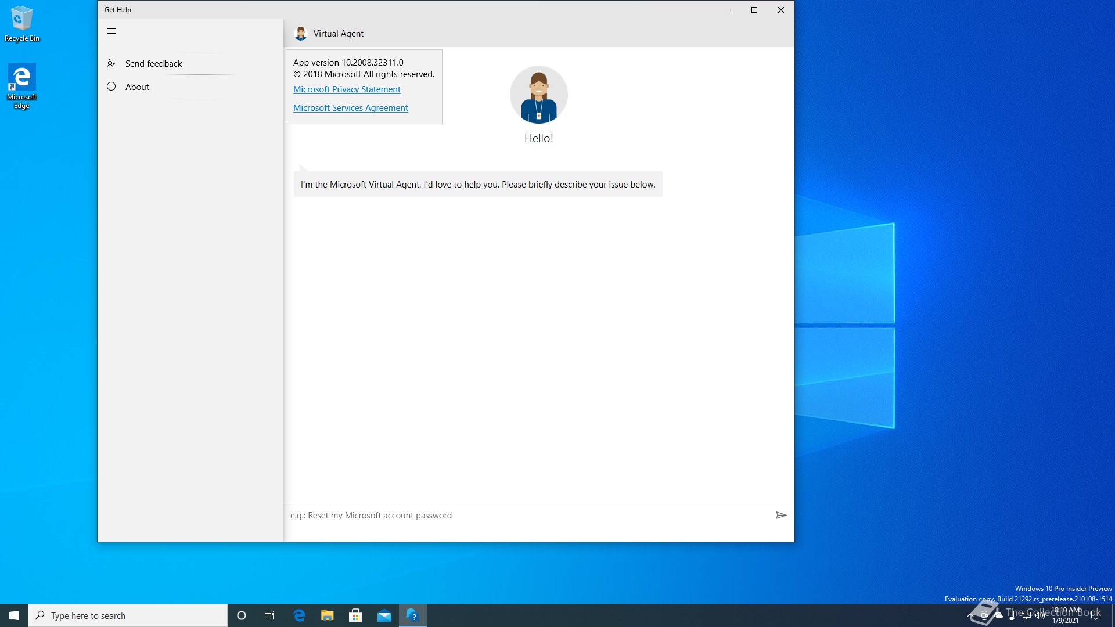
Task: Click the Virtual Agent header title
Action: pos(339,34)
